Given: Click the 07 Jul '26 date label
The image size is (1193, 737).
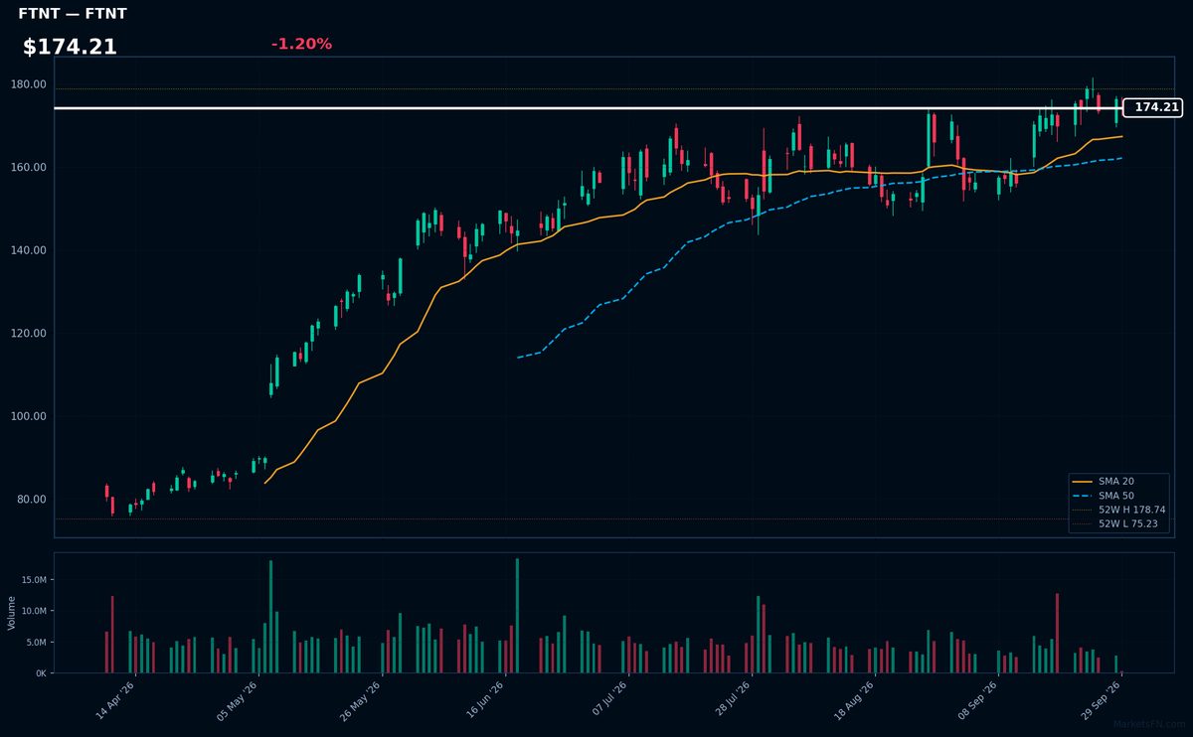Looking at the screenshot, I should 608,699.
